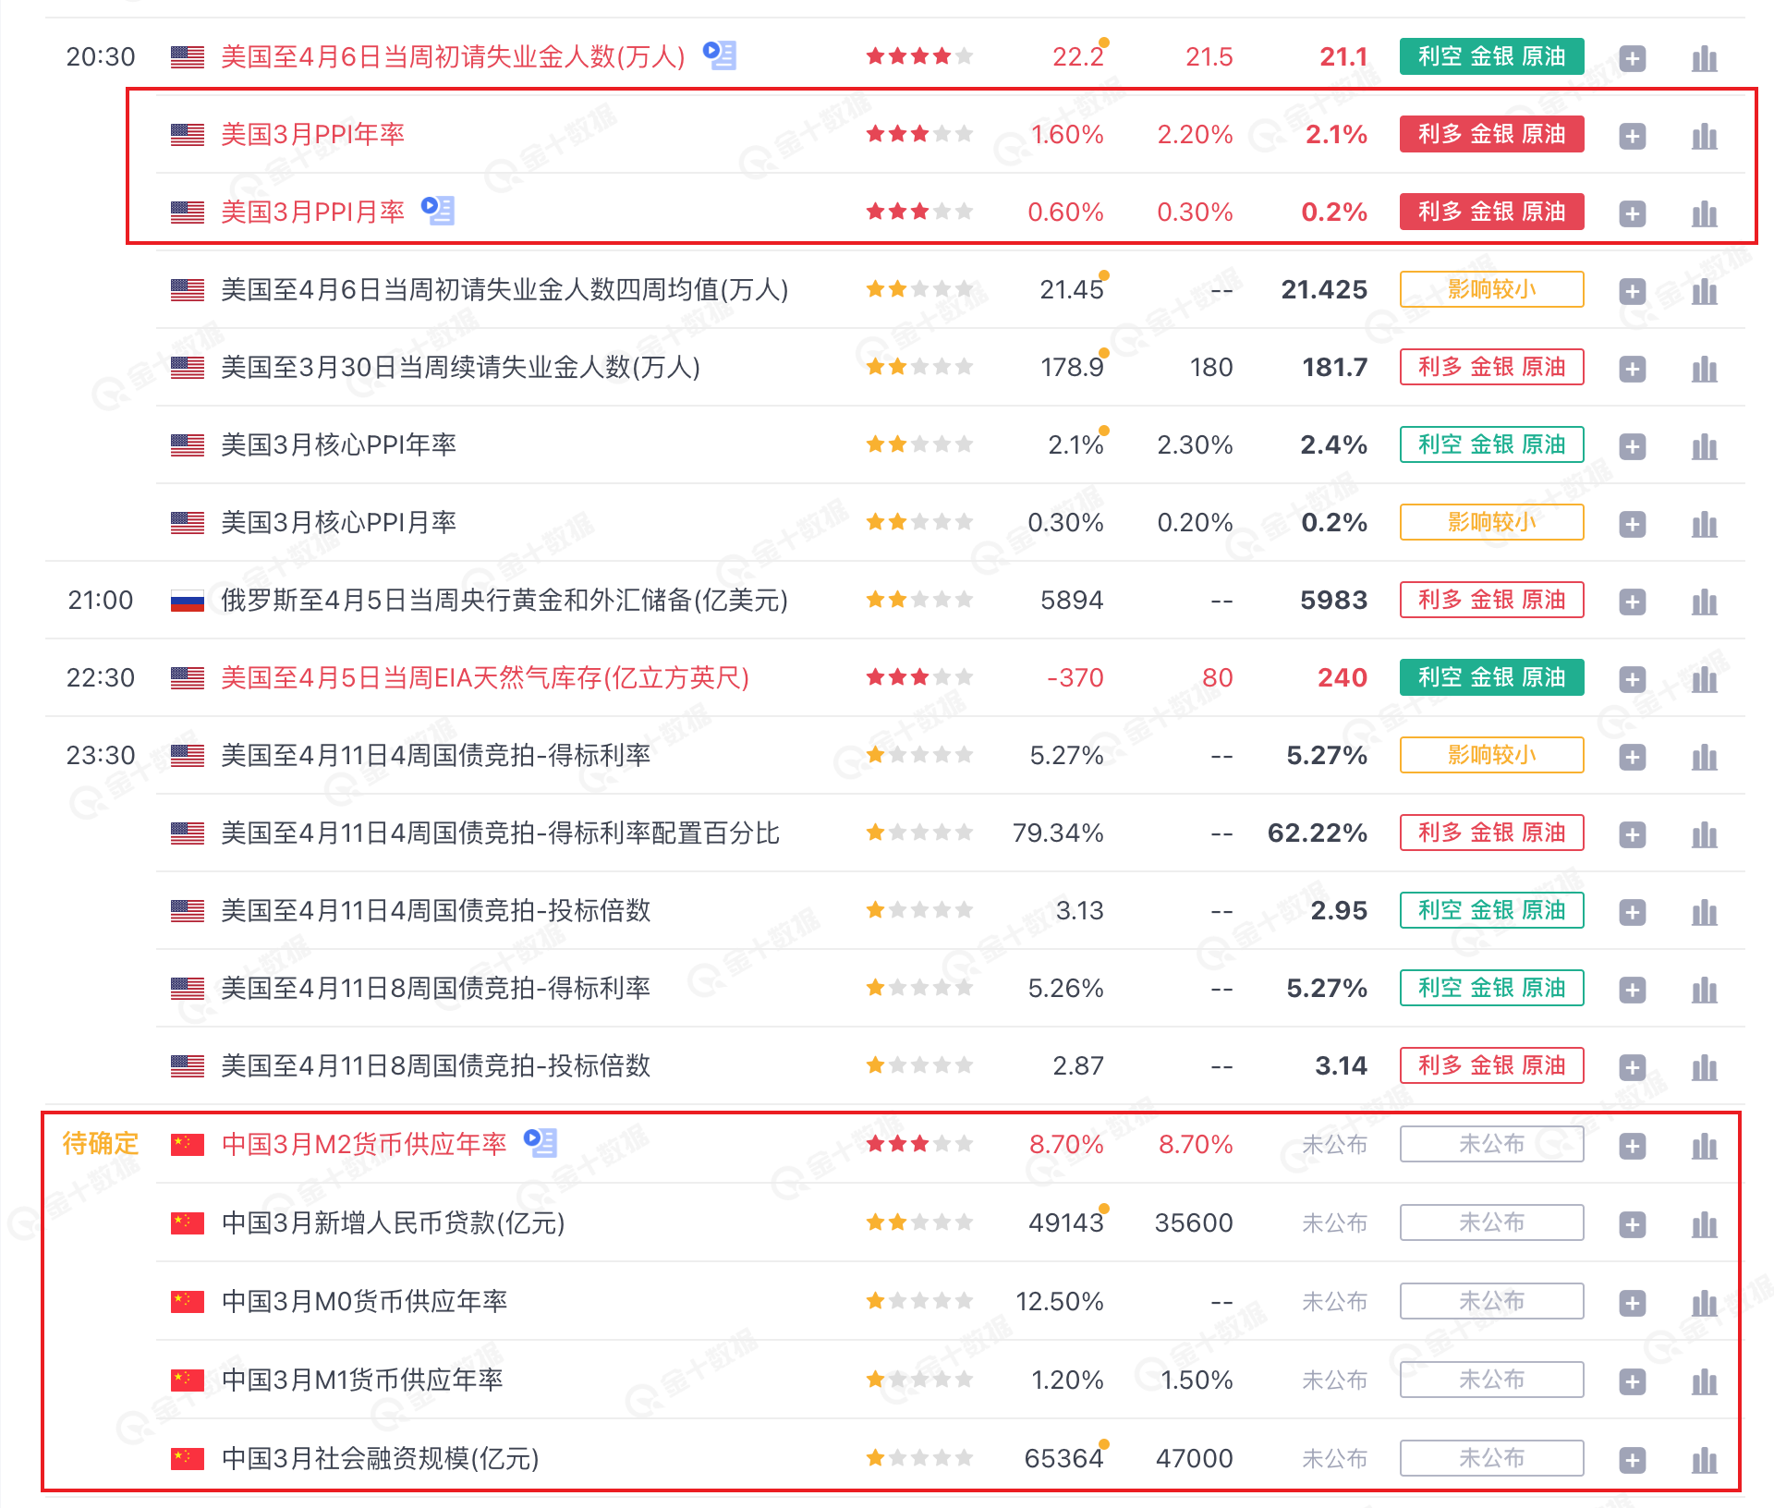The width and height of the screenshot is (1774, 1508).
Task: Click the previous value 79.34%
Action: (x=1058, y=833)
